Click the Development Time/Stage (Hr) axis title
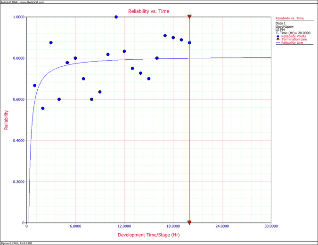 click(148, 234)
